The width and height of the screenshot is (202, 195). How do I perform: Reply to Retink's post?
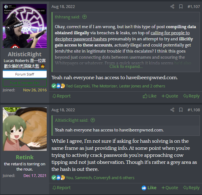[191, 188]
